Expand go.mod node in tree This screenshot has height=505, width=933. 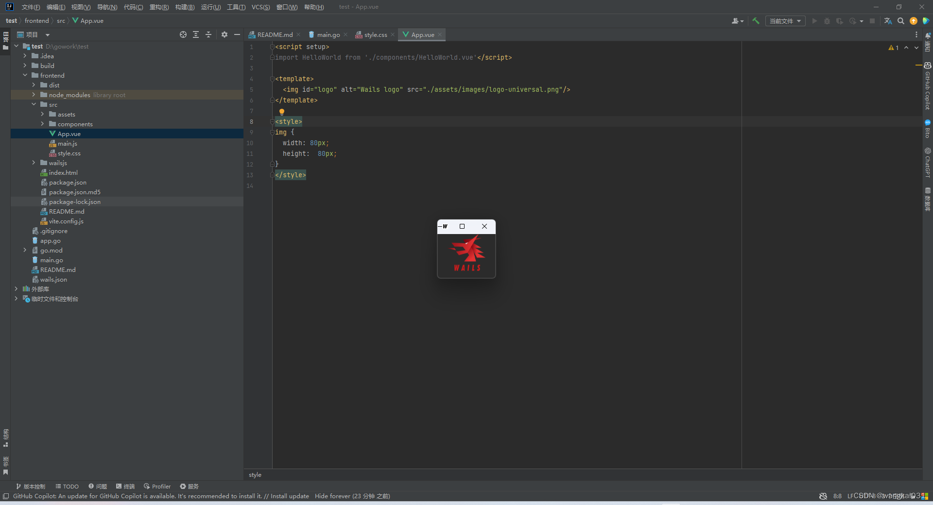tap(25, 250)
